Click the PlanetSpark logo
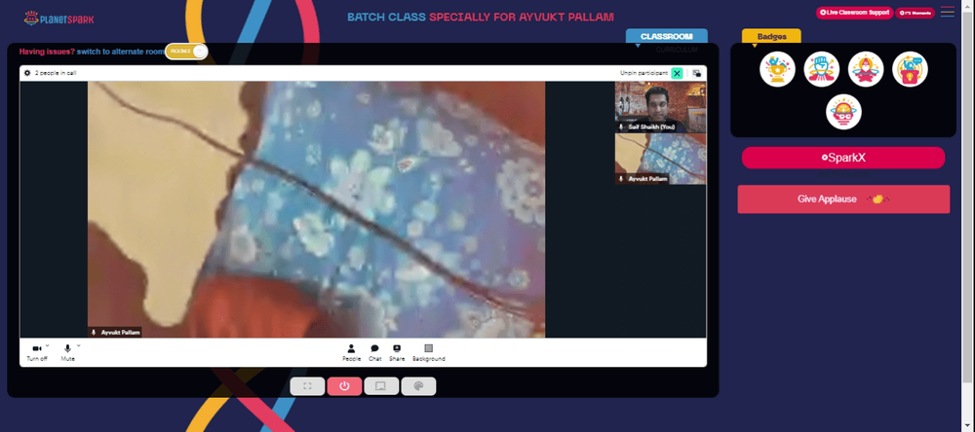 (x=59, y=18)
